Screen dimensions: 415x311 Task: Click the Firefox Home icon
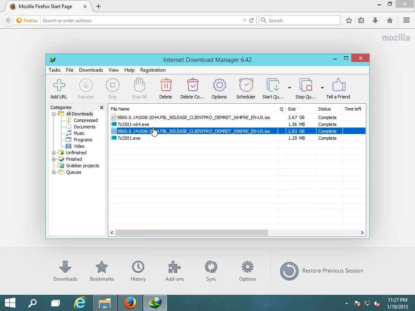click(389, 20)
